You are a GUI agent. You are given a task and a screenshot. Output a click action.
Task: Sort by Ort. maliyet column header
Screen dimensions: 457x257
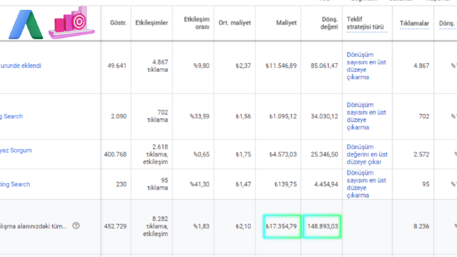pyautogui.click(x=235, y=22)
